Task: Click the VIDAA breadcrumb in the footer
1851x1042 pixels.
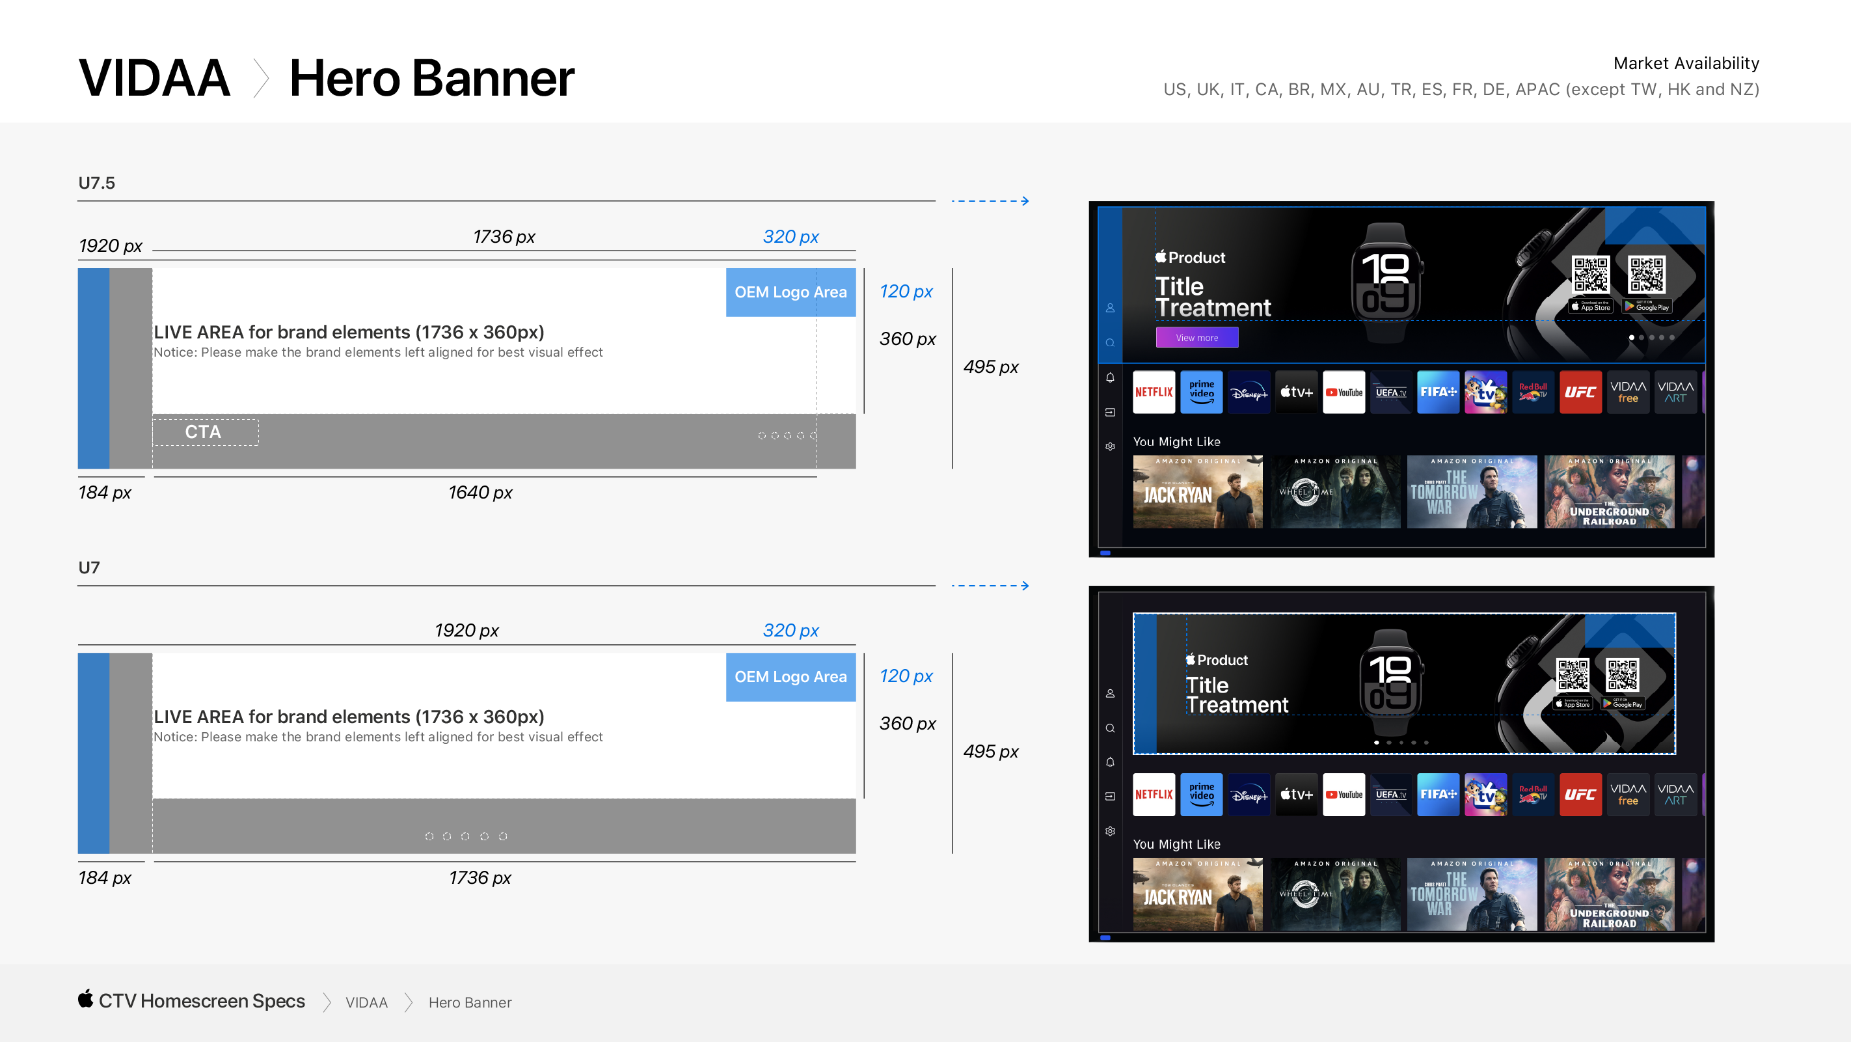Action: 366,1002
